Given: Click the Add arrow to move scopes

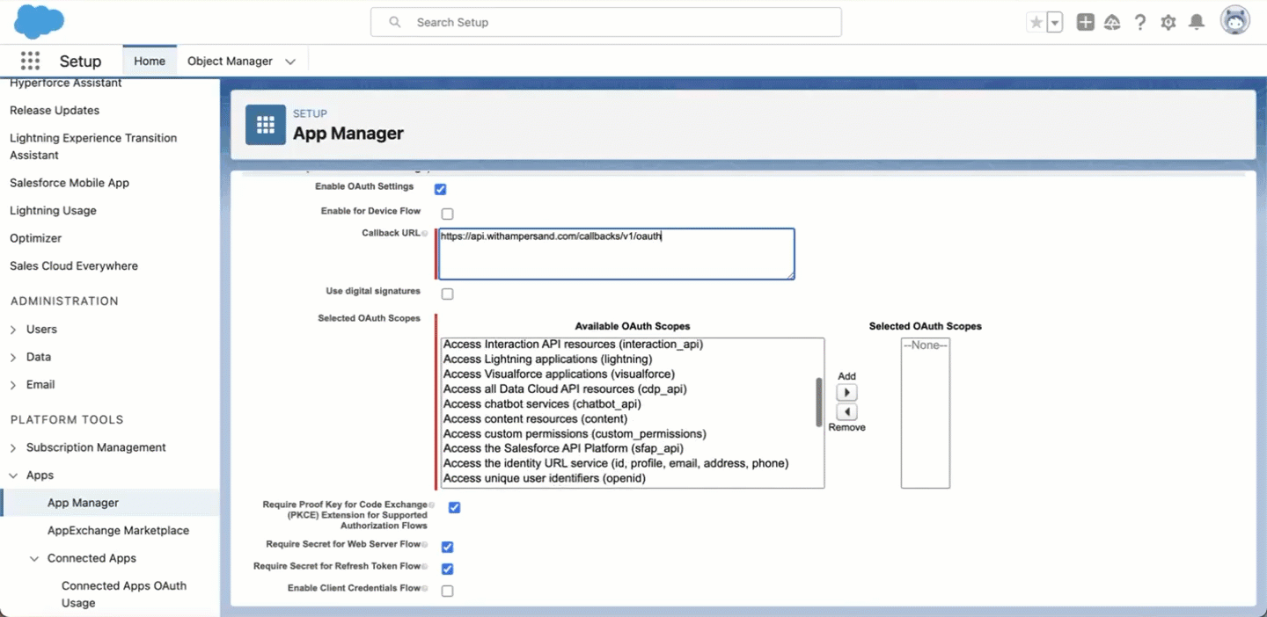Looking at the screenshot, I should 846,392.
